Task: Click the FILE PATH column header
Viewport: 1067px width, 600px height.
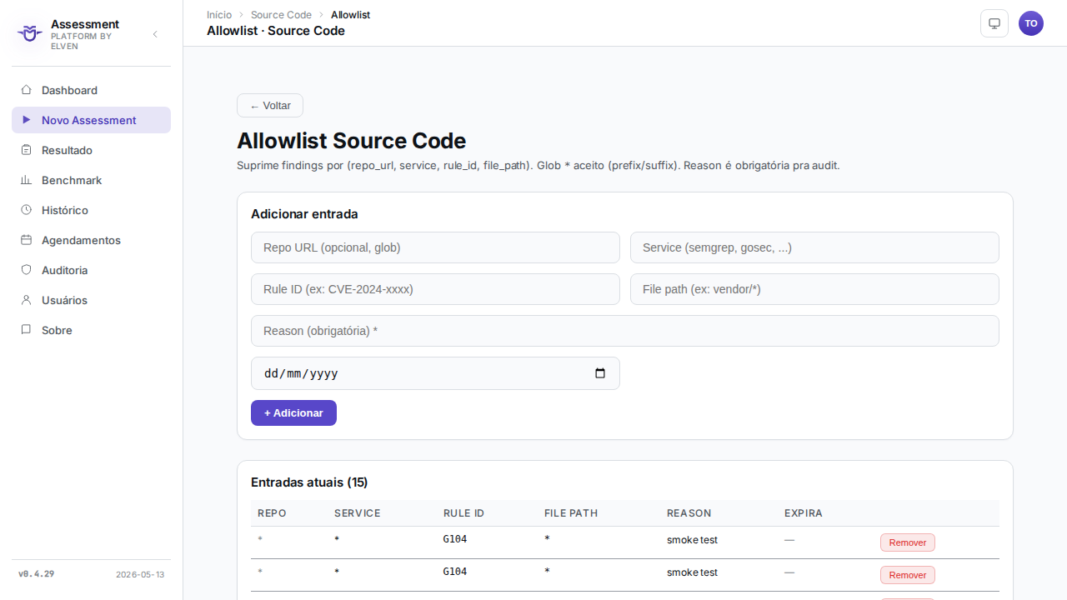Action: [x=571, y=513]
